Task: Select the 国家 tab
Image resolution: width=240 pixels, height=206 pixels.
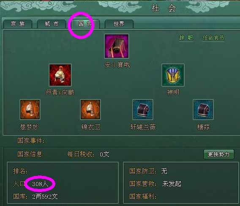Action: (x=85, y=24)
